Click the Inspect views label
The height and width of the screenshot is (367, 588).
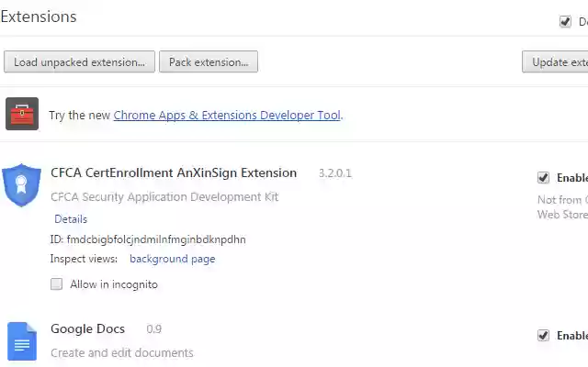click(84, 259)
